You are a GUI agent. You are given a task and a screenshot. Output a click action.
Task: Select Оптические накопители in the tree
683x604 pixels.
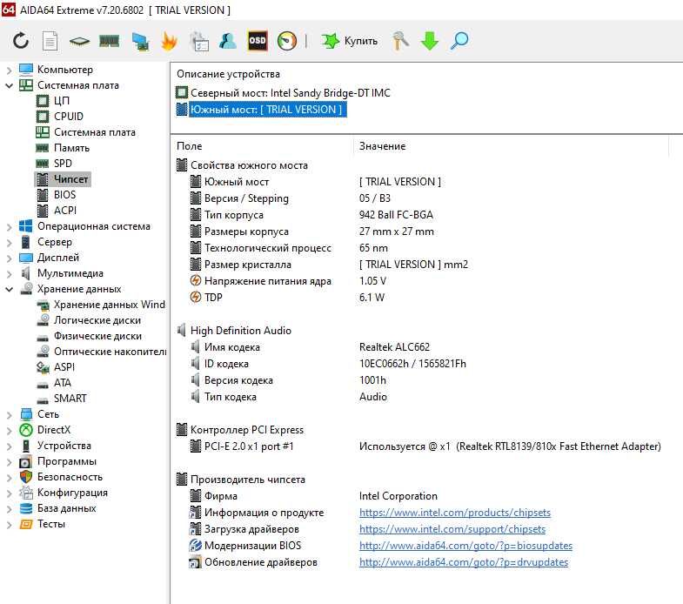point(110,352)
